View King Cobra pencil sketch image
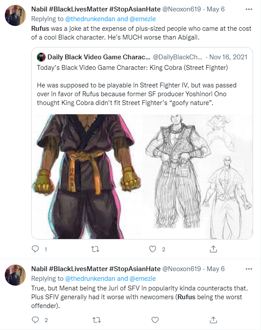261x330 pixels. [197, 177]
